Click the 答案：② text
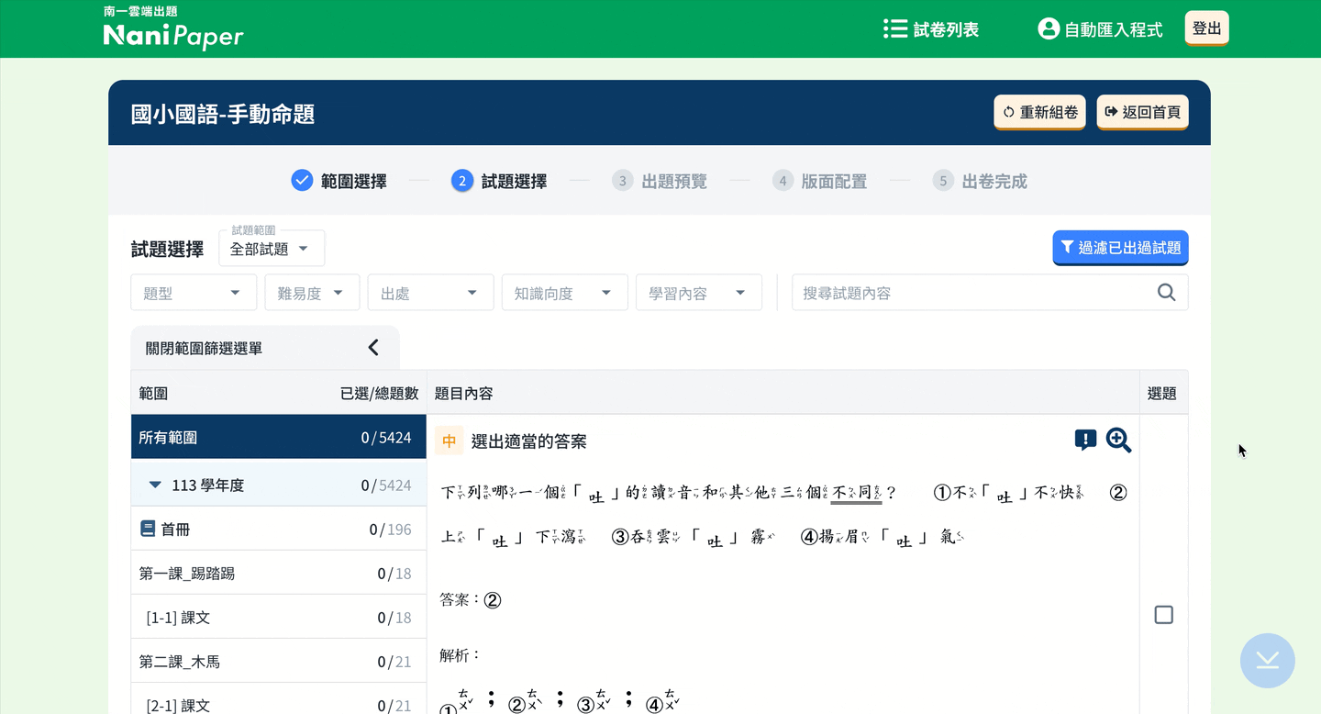The image size is (1321, 714). click(x=471, y=599)
